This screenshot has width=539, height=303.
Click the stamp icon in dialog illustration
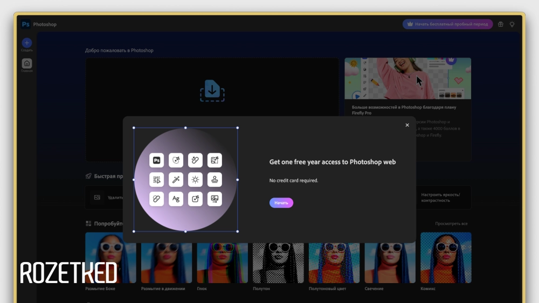point(215,180)
